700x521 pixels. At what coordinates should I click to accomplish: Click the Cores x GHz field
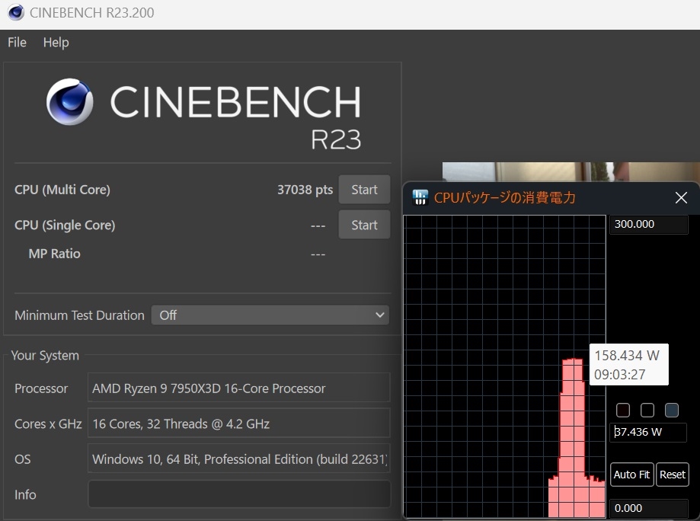click(239, 424)
